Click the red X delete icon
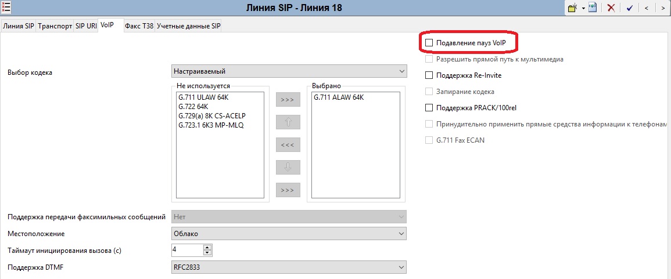The image size is (671, 279). click(611, 8)
